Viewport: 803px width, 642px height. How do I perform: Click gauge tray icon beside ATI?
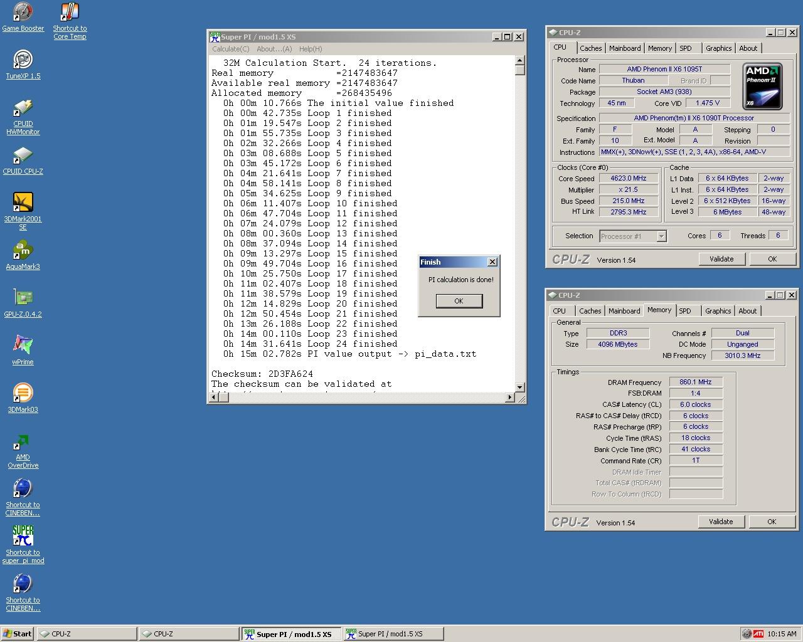click(747, 634)
